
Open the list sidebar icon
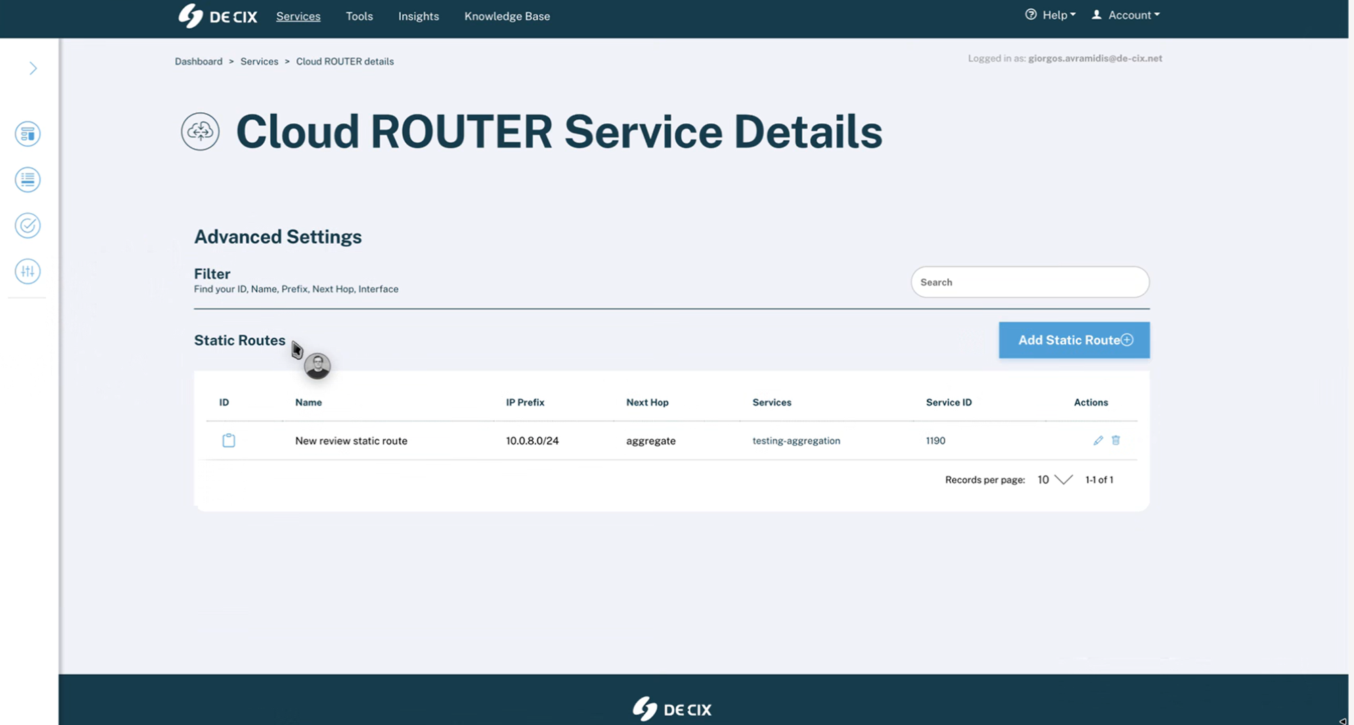(28, 179)
